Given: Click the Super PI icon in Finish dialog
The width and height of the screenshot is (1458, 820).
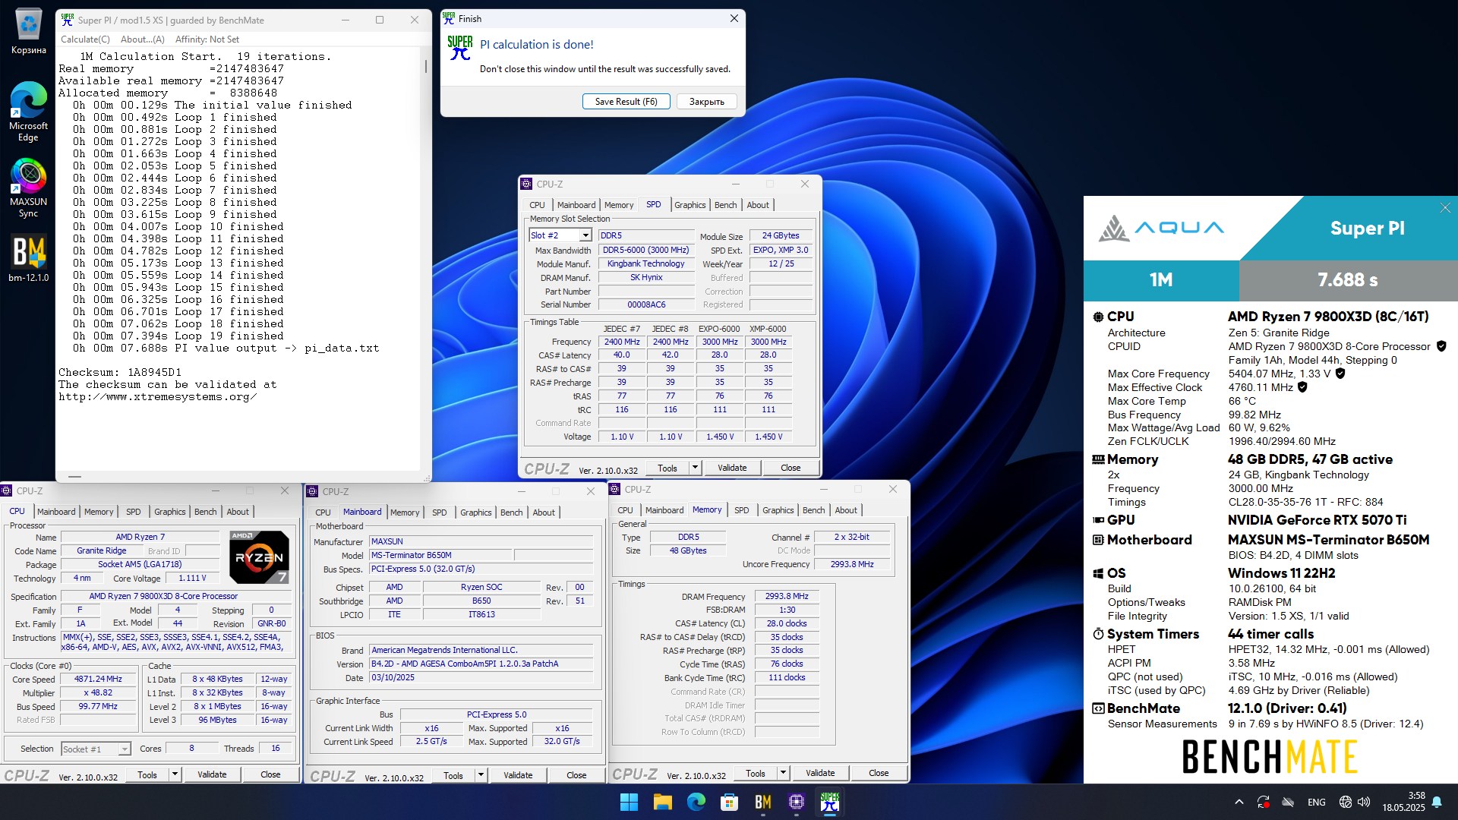Looking at the screenshot, I should click(460, 48).
